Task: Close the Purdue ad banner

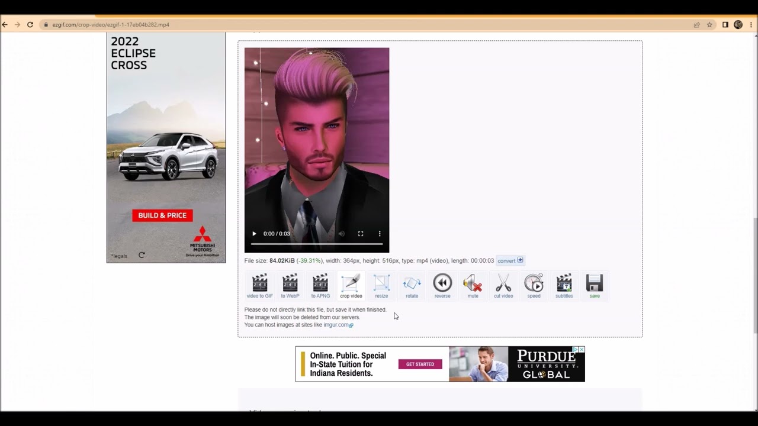Action: pos(582,350)
